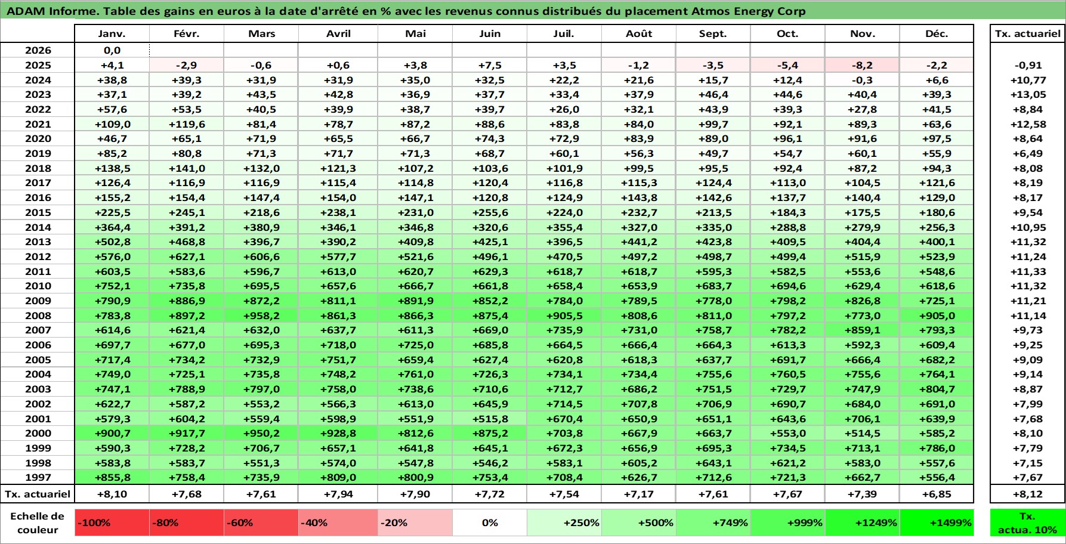
Task: Select the Sept. column header
Action: click(713, 34)
